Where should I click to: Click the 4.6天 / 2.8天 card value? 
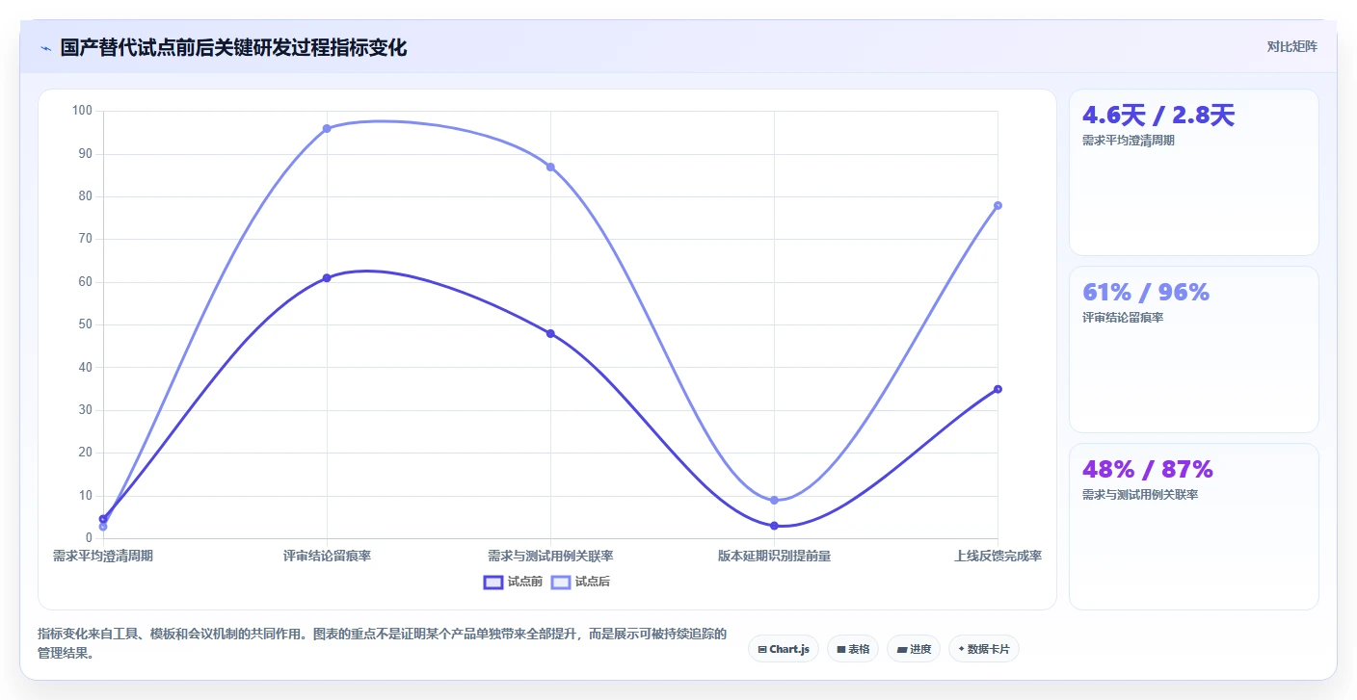pos(1158,116)
